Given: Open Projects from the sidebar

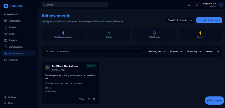Looking at the screenshot, I should tap(19, 40).
